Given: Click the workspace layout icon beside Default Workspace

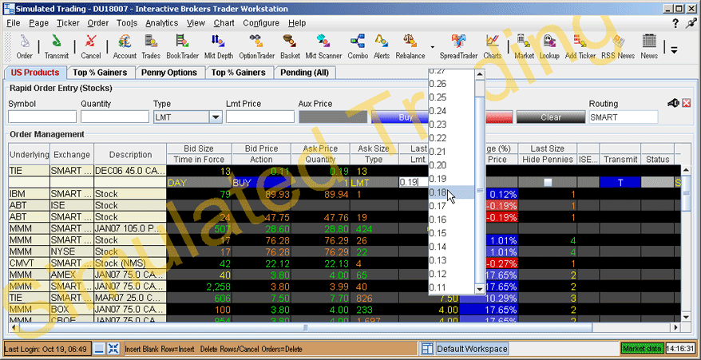Looking at the screenshot, I should click(427, 348).
